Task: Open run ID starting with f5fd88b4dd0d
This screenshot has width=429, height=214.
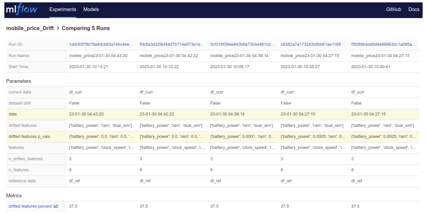Action: click(383, 44)
